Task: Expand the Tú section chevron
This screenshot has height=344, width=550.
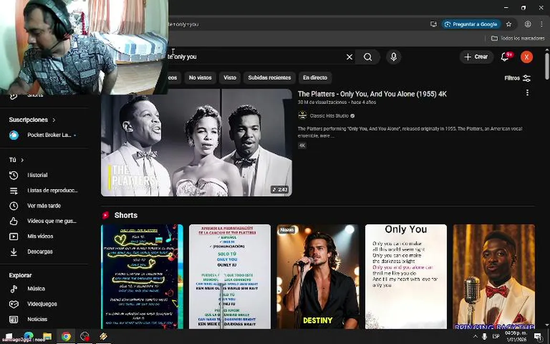Action: coord(22,160)
